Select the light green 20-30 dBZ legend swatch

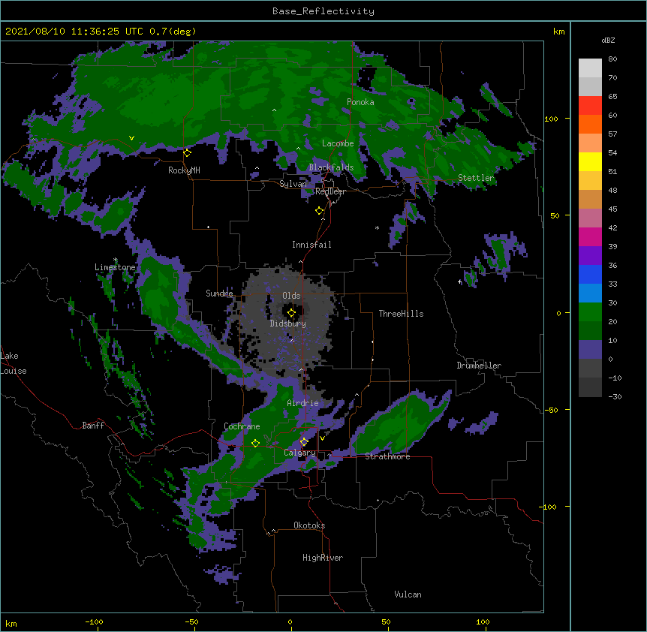tap(590, 312)
